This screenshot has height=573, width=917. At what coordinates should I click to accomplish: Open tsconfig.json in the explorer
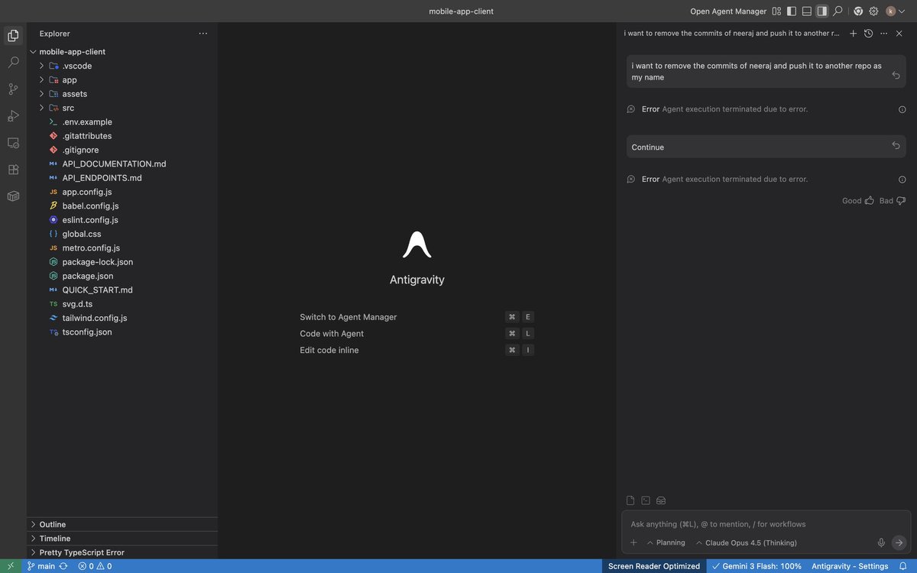point(122,332)
